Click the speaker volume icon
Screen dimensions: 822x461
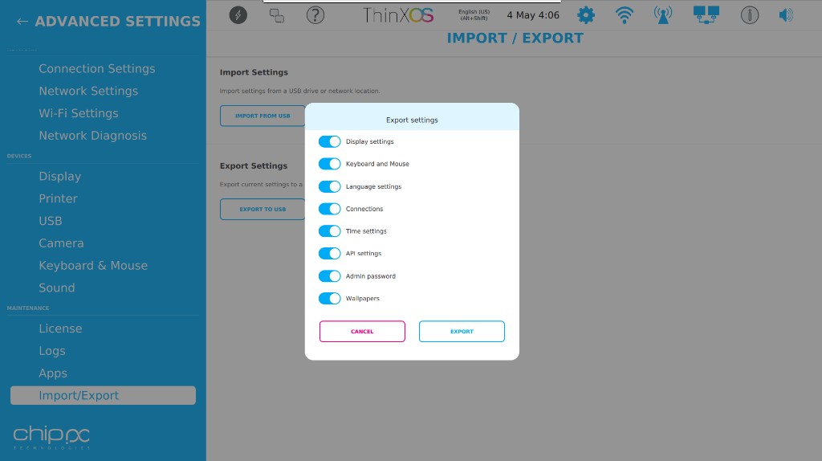(x=786, y=15)
